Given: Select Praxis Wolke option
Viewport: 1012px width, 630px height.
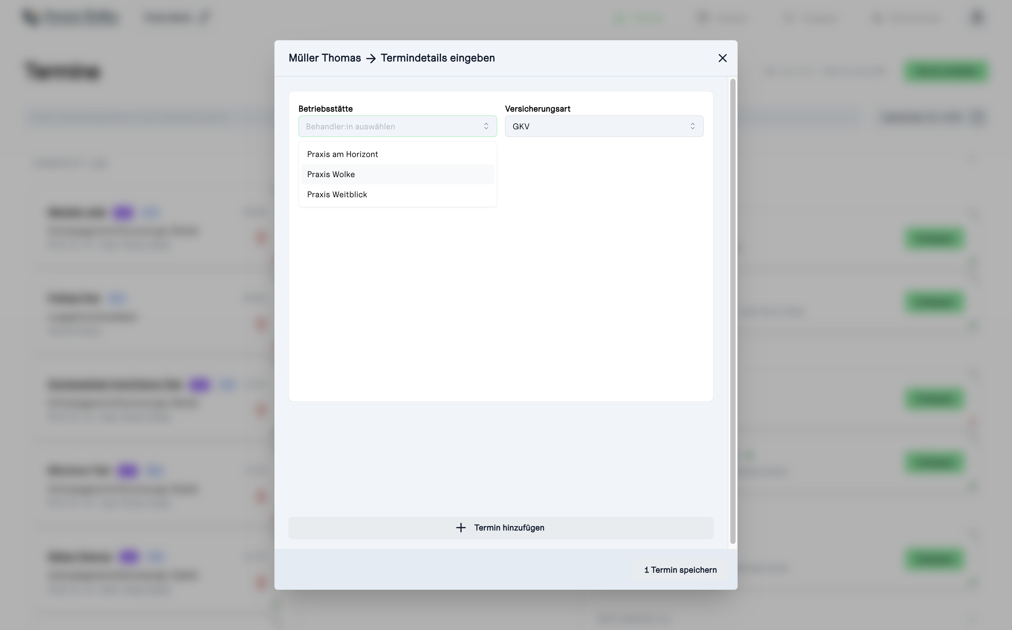Looking at the screenshot, I should point(397,174).
